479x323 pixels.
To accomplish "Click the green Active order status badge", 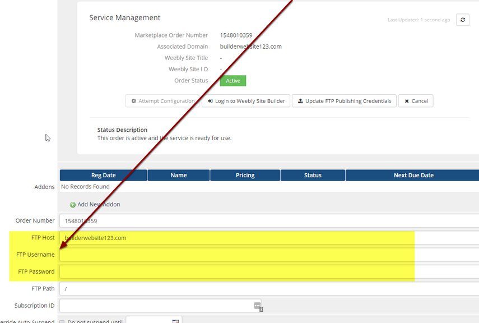I will point(233,81).
